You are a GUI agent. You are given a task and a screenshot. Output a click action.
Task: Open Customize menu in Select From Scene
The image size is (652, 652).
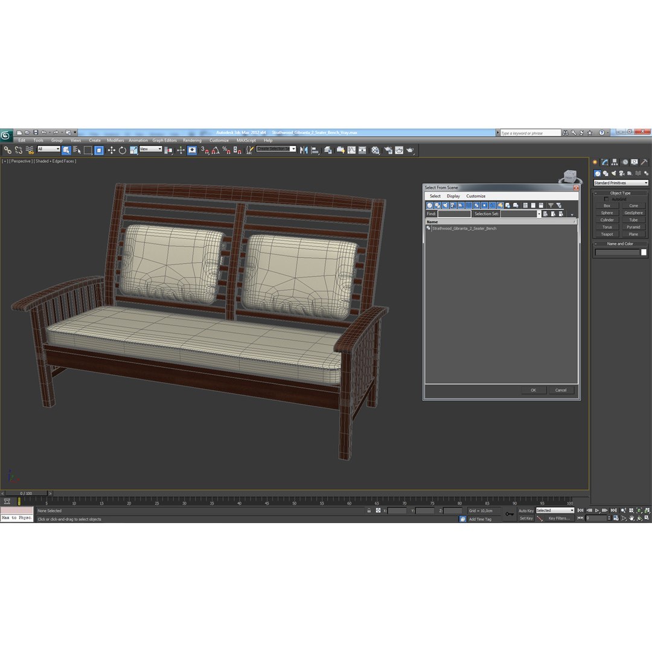tap(476, 196)
